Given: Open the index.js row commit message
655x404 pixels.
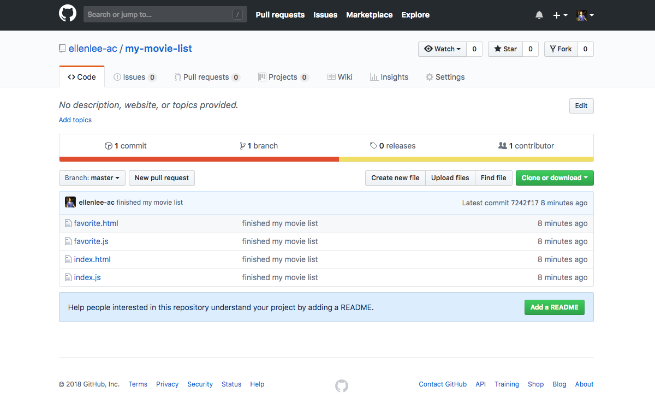Looking at the screenshot, I should pos(280,277).
